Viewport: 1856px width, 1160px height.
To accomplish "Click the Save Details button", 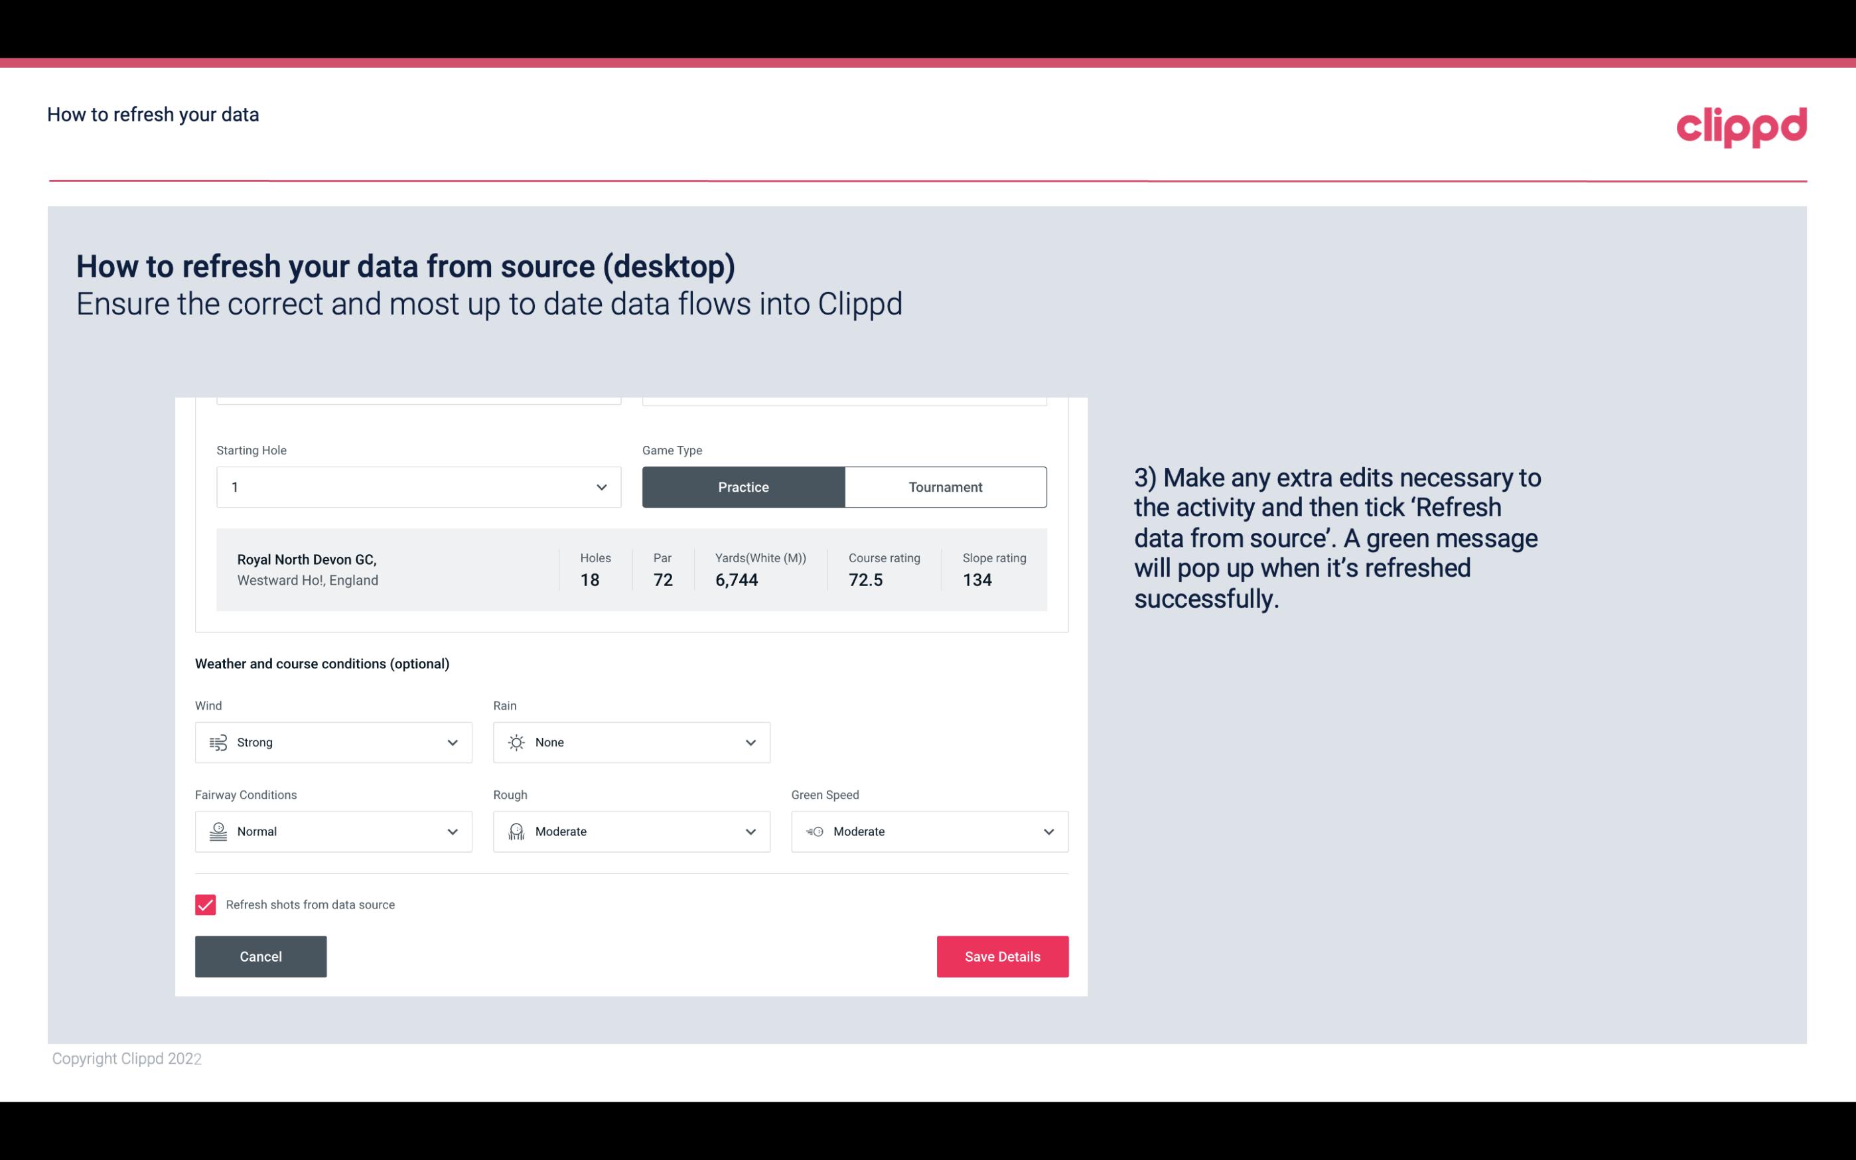I will pyautogui.click(x=1002, y=957).
